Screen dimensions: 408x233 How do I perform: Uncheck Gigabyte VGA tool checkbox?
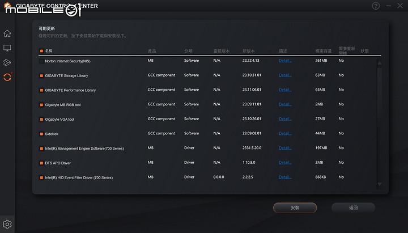click(x=41, y=120)
